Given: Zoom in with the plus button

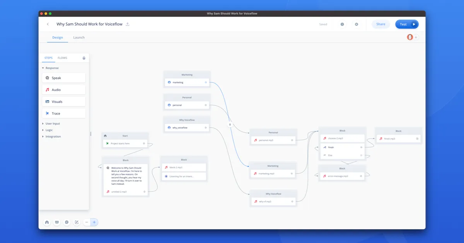Looking at the screenshot, I should coord(94,222).
